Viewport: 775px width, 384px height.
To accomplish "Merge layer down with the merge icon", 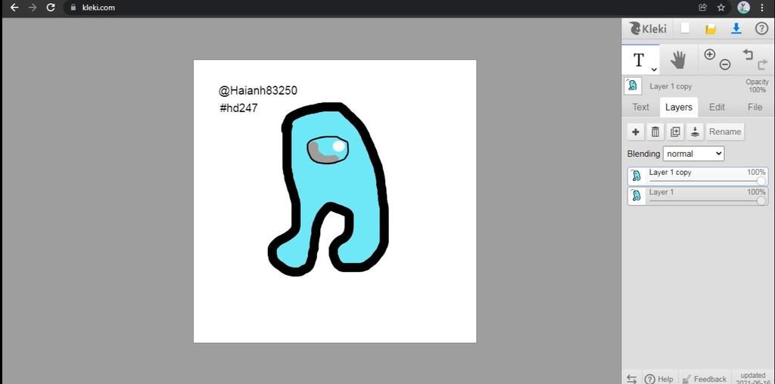I will point(695,132).
